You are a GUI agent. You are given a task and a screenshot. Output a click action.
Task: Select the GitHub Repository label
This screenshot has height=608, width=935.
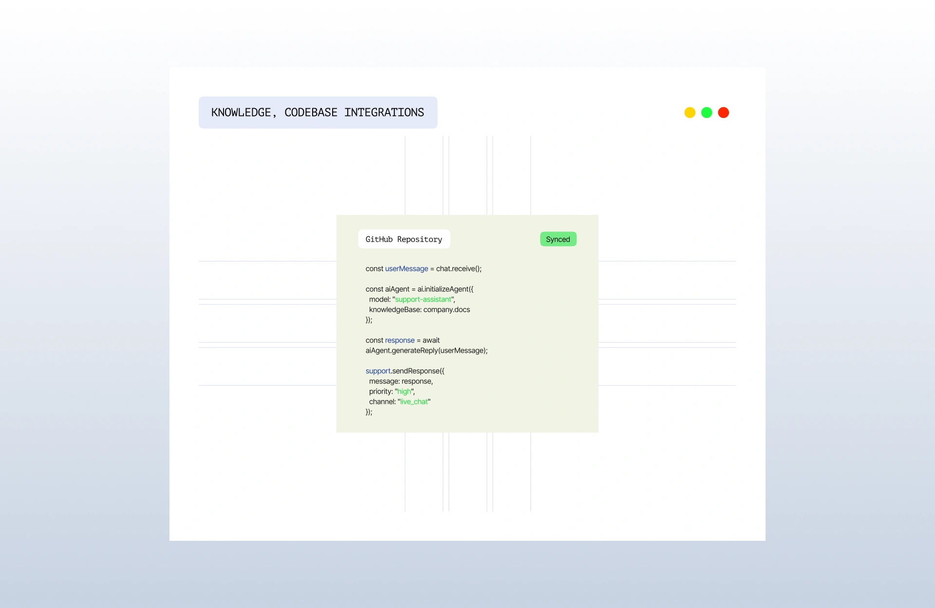pyautogui.click(x=404, y=239)
